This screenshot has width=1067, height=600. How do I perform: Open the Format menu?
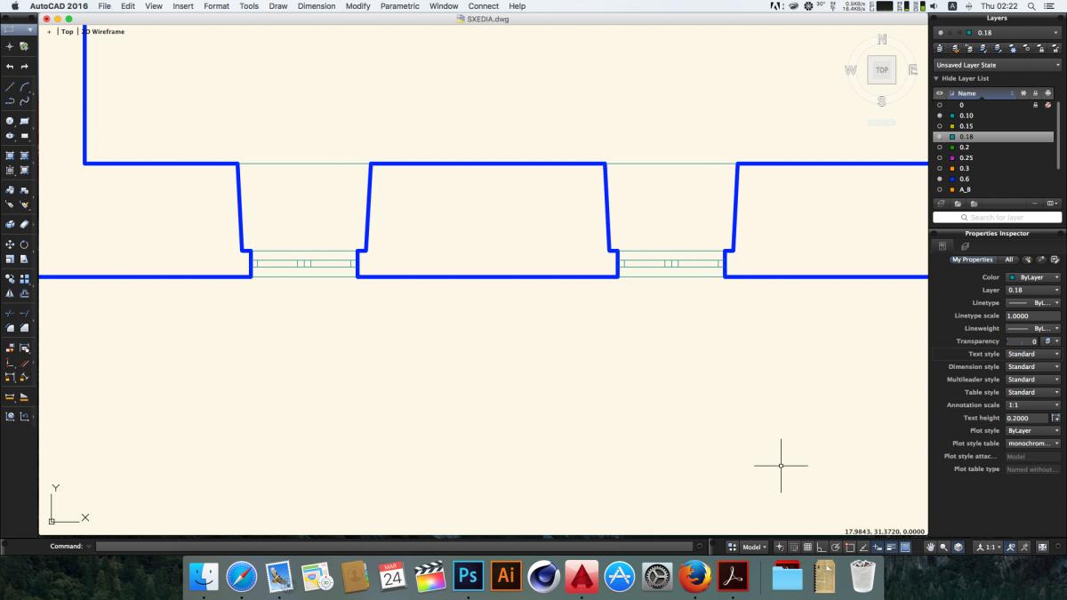click(x=216, y=6)
